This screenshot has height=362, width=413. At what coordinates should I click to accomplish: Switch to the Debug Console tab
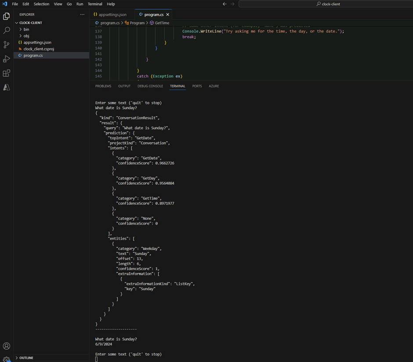click(x=150, y=86)
